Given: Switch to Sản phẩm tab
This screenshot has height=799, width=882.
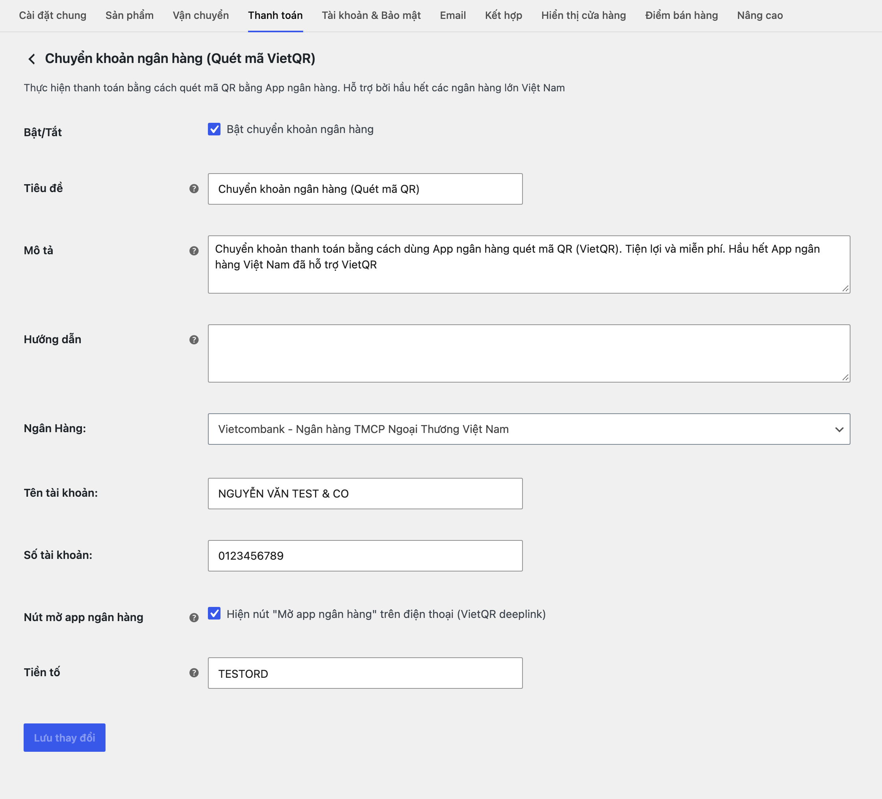Looking at the screenshot, I should click(130, 15).
